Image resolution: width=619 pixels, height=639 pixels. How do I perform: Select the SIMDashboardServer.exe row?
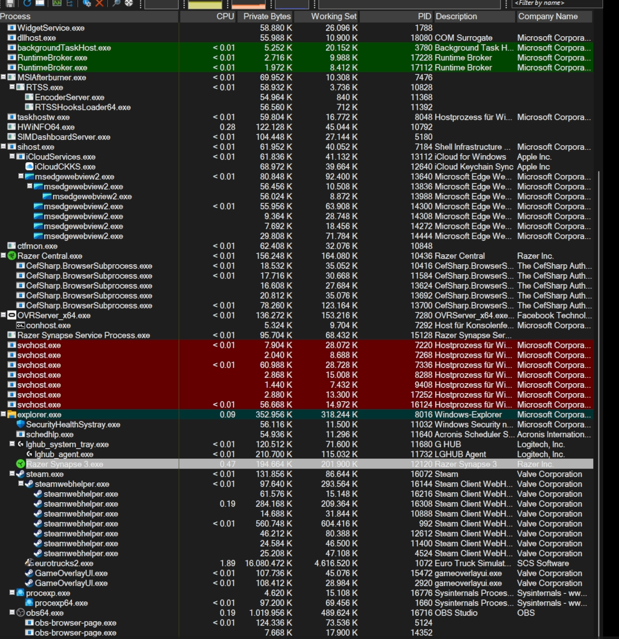[296, 137]
